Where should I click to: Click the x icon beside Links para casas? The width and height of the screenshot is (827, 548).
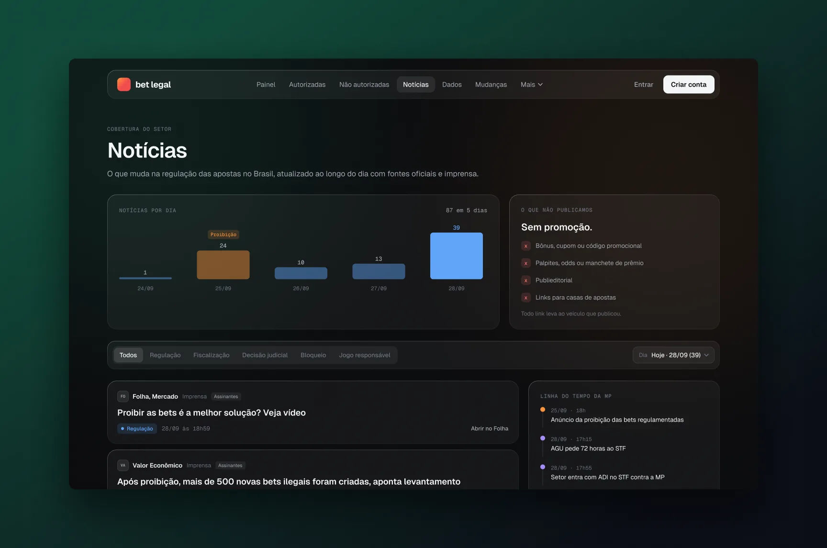pyautogui.click(x=526, y=298)
